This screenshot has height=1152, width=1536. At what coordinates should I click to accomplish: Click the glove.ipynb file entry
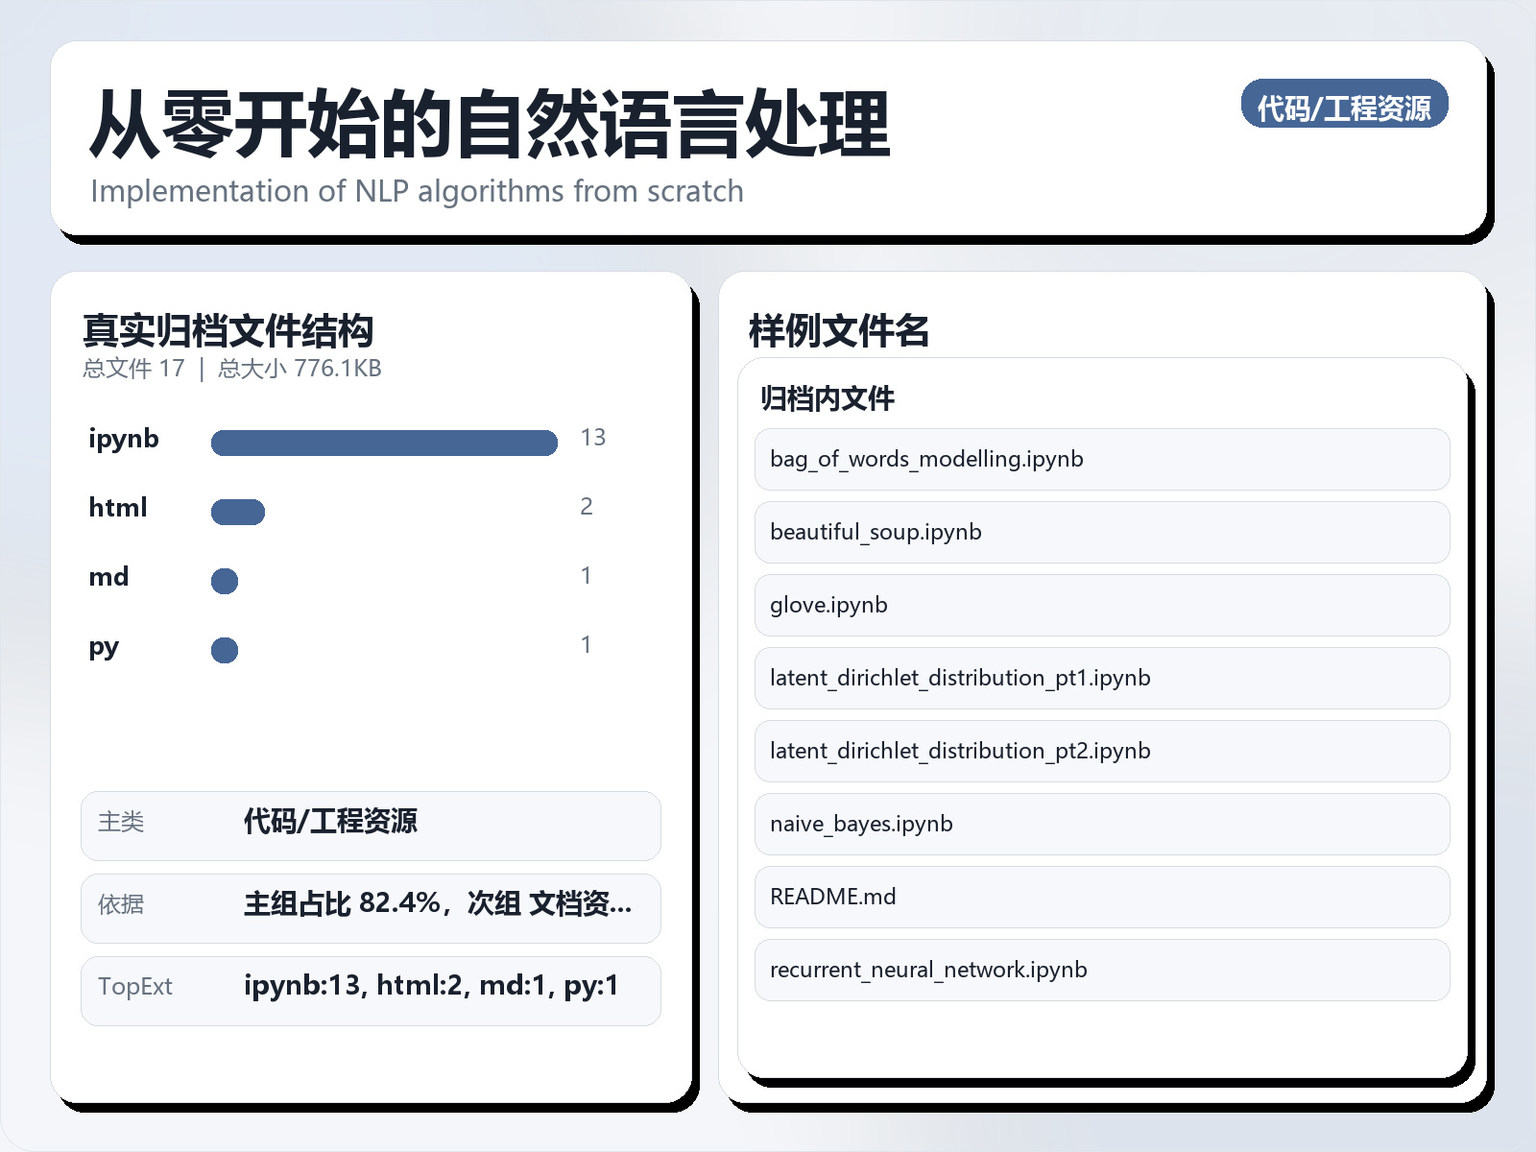1101,605
